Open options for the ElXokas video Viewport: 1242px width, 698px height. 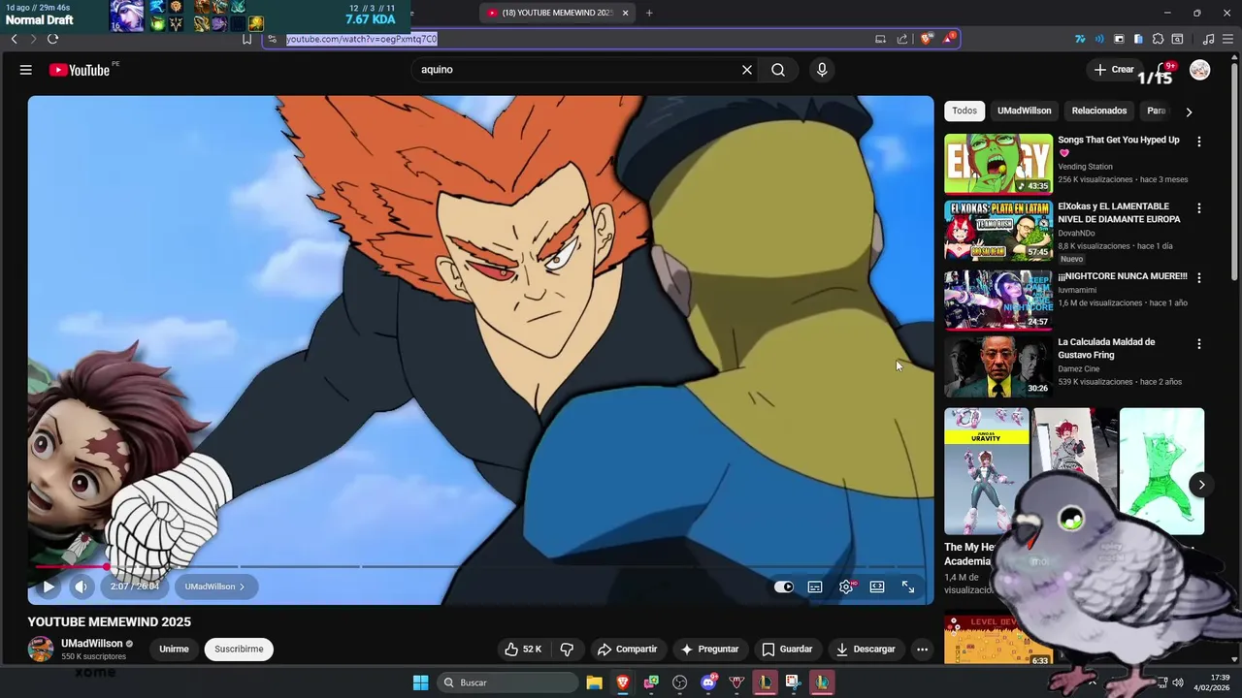click(x=1199, y=208)
